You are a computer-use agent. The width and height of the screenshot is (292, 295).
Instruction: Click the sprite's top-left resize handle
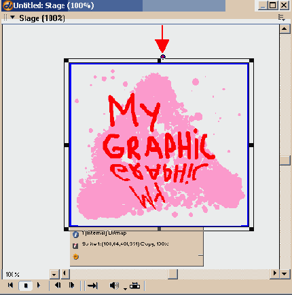click(x=67, y=60)
